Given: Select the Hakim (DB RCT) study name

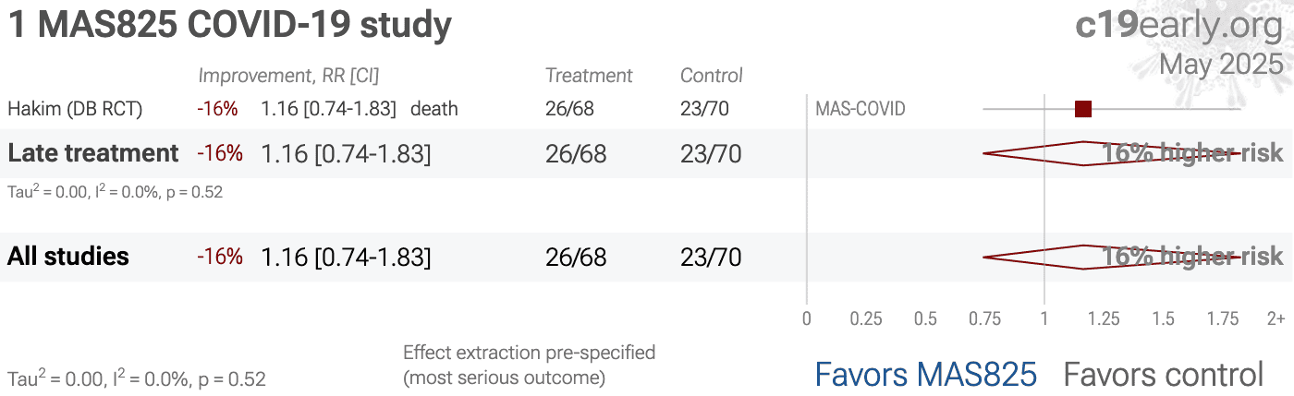Looking at the screenshot, I should click(x=75, y=109).
